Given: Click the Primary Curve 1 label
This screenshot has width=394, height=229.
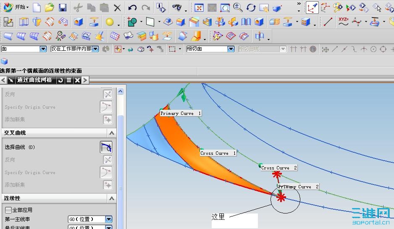Looking at the screenshot, I should (181, 113).
